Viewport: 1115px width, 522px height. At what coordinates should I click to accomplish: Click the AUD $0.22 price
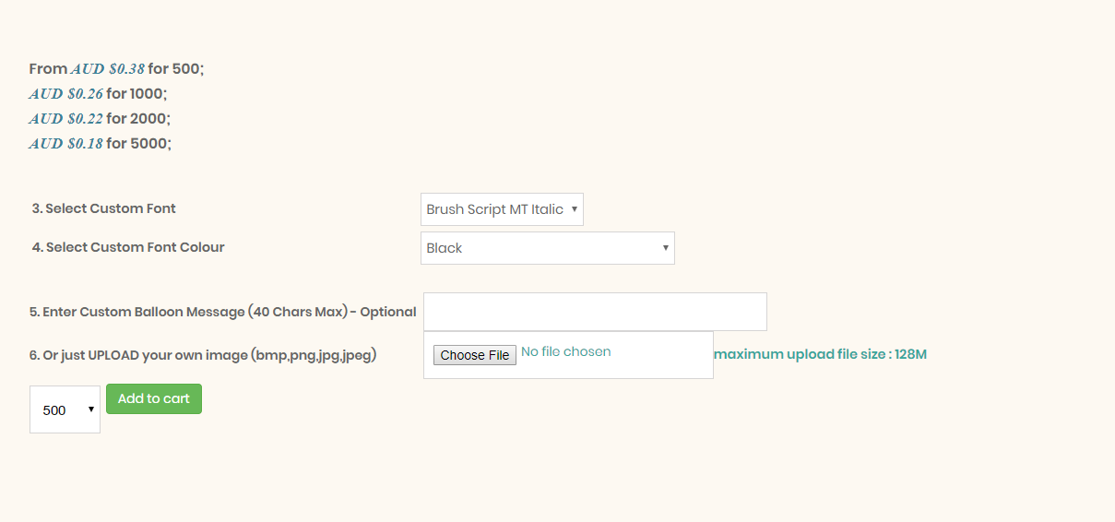[x=65, y=118]
